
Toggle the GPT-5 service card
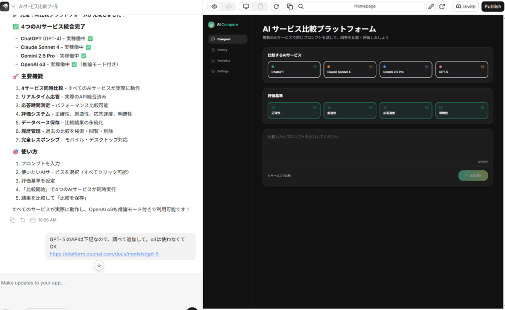[x=462, y=69]
